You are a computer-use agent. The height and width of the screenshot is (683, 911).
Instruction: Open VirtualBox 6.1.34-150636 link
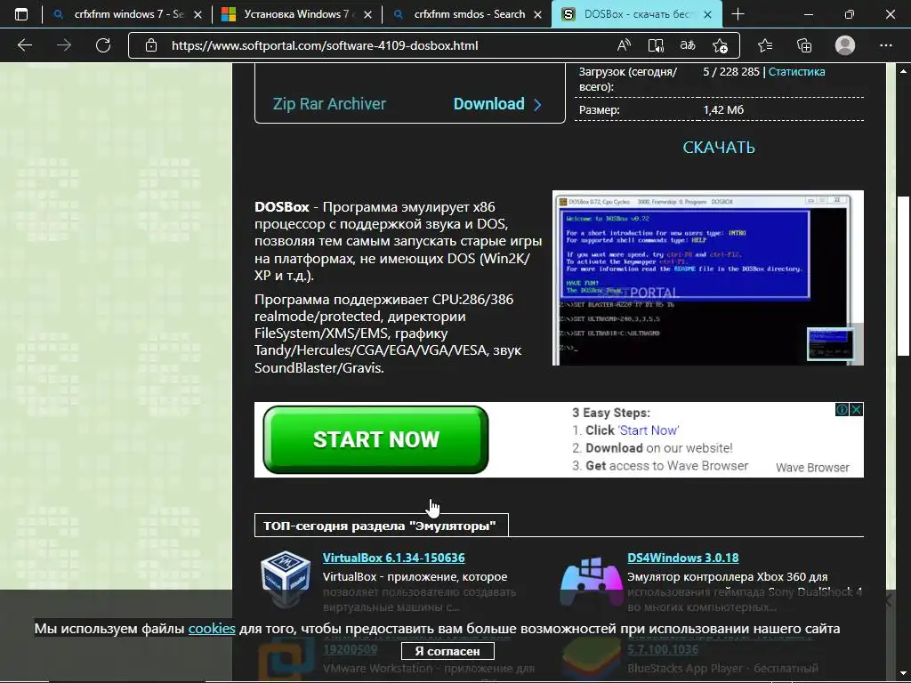393,558
